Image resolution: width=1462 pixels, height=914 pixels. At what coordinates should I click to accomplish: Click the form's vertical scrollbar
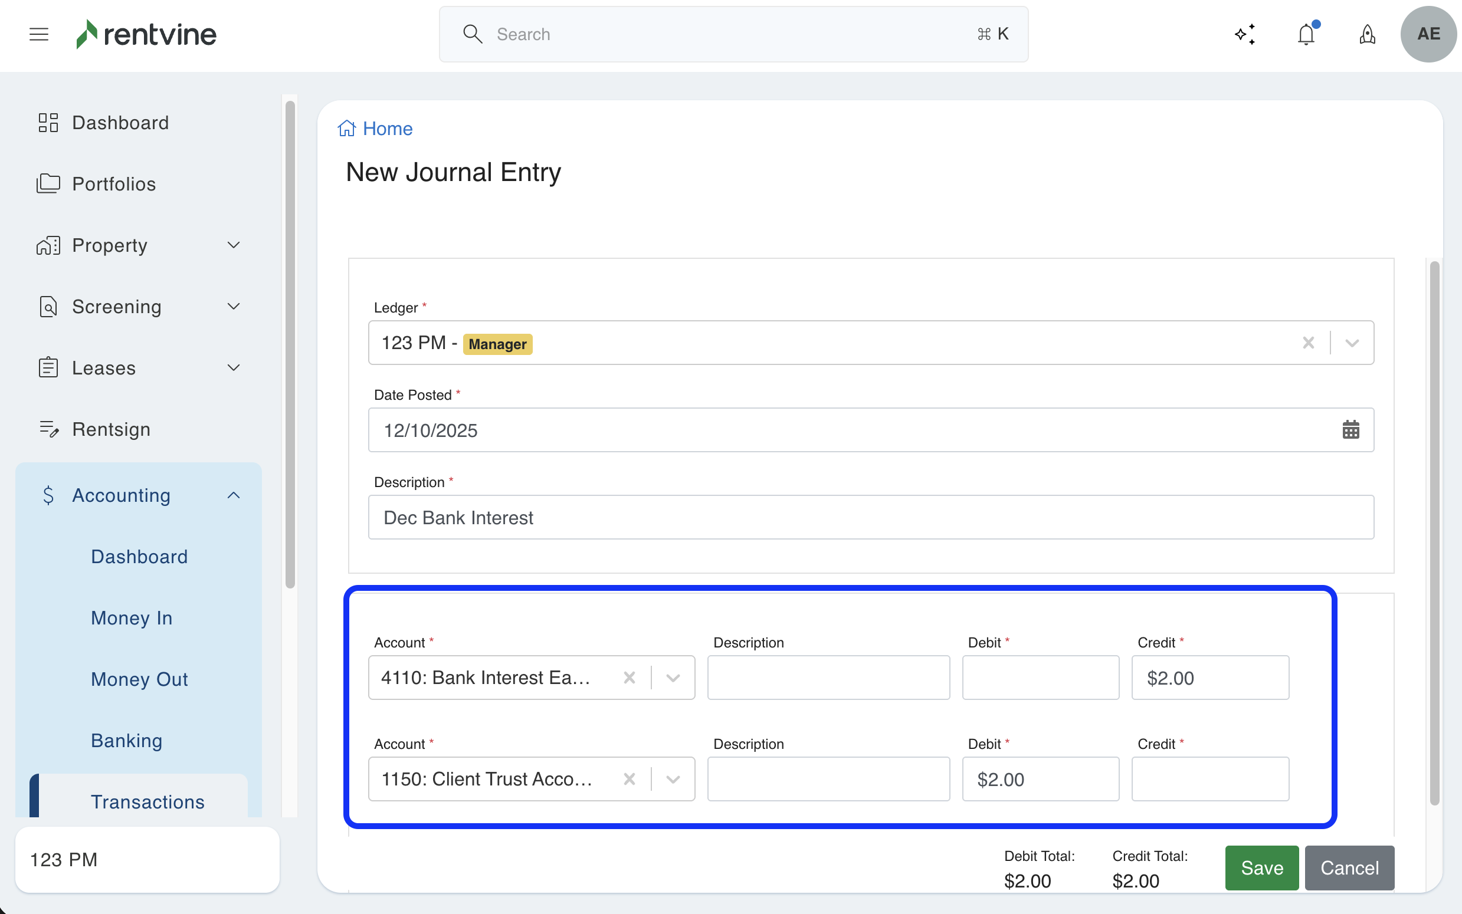(x=1434, y=532)
